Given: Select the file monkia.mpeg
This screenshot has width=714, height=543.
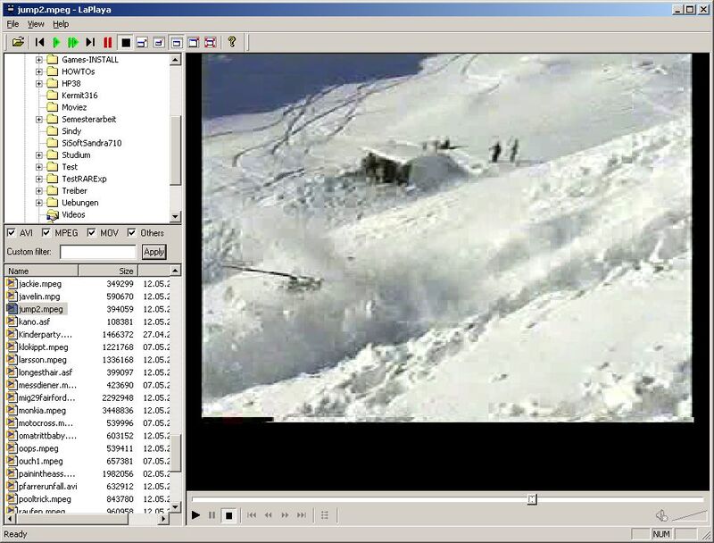Looking at the screenshot, I should [42, 411].
